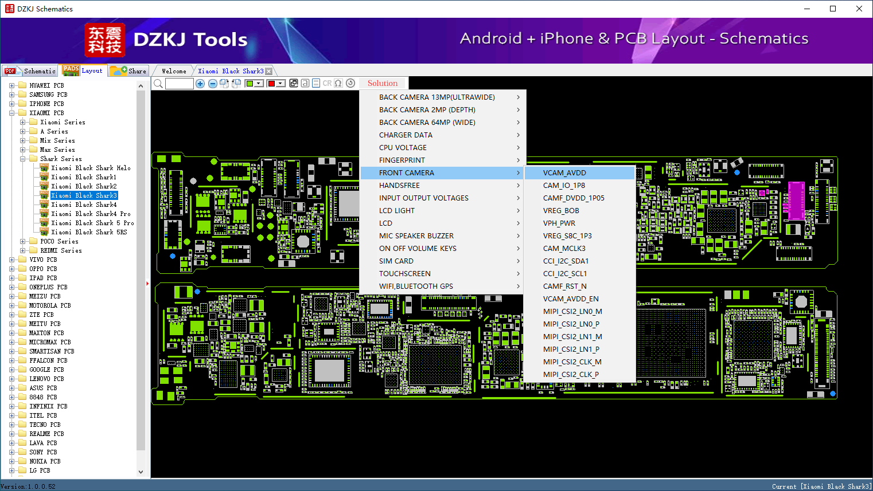Click the PADS icon beside Xiaomi Black Shark Helo
The width and height of the screenshot is (873, 491).
44,168
